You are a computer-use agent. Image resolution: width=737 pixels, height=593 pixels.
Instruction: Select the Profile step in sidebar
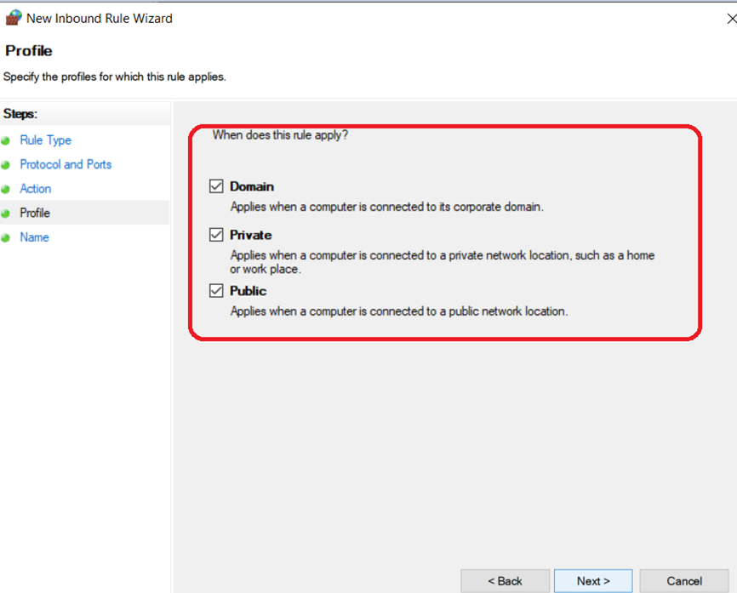click(35, 213)
